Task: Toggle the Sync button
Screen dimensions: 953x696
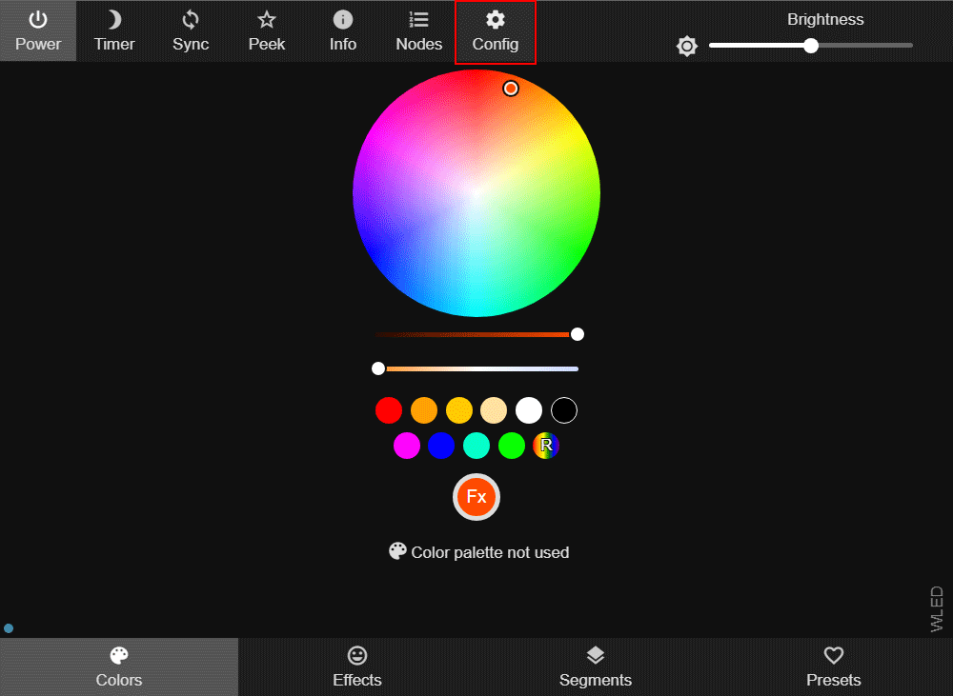Action: pyautogui.click(x=191, y=31)
